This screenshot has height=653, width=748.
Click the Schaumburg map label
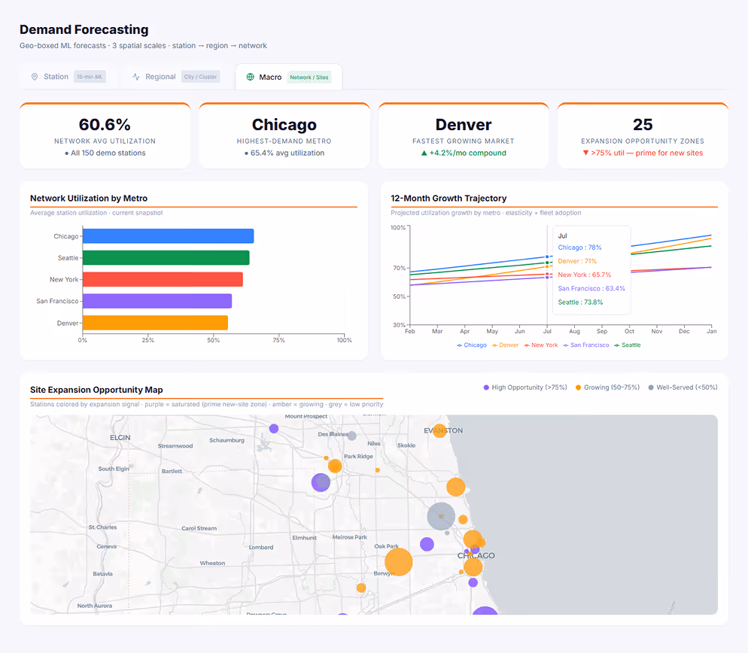(227, 440)
